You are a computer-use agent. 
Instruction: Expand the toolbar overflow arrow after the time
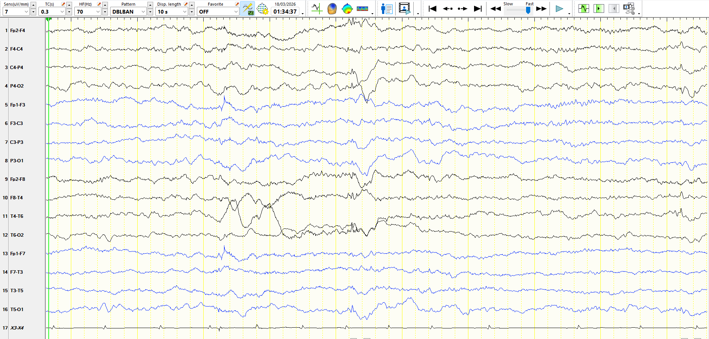tap(302, 14)
